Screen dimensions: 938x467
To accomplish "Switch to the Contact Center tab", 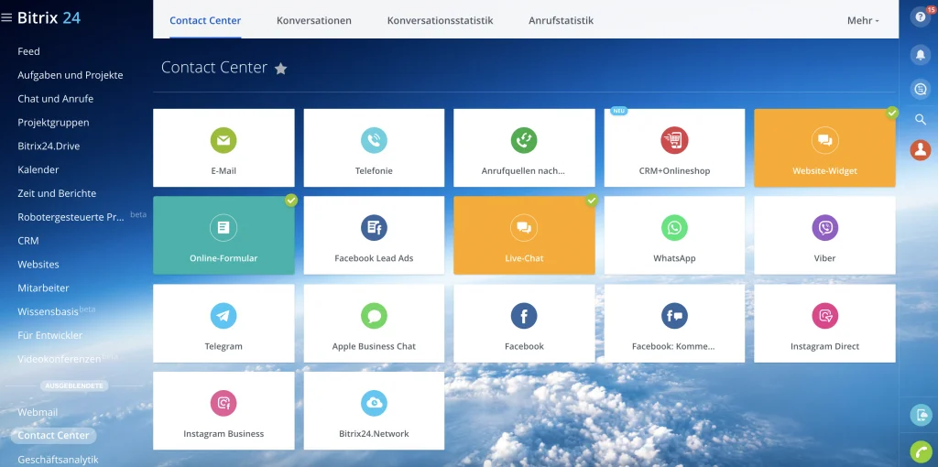I will coord(205,20).
